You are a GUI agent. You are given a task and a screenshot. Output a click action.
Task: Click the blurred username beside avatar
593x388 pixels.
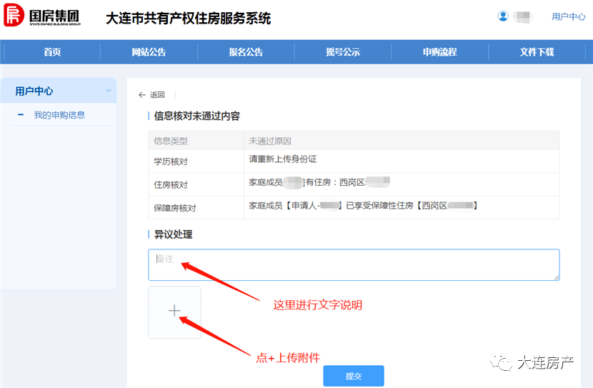click(x=523, y=17)
